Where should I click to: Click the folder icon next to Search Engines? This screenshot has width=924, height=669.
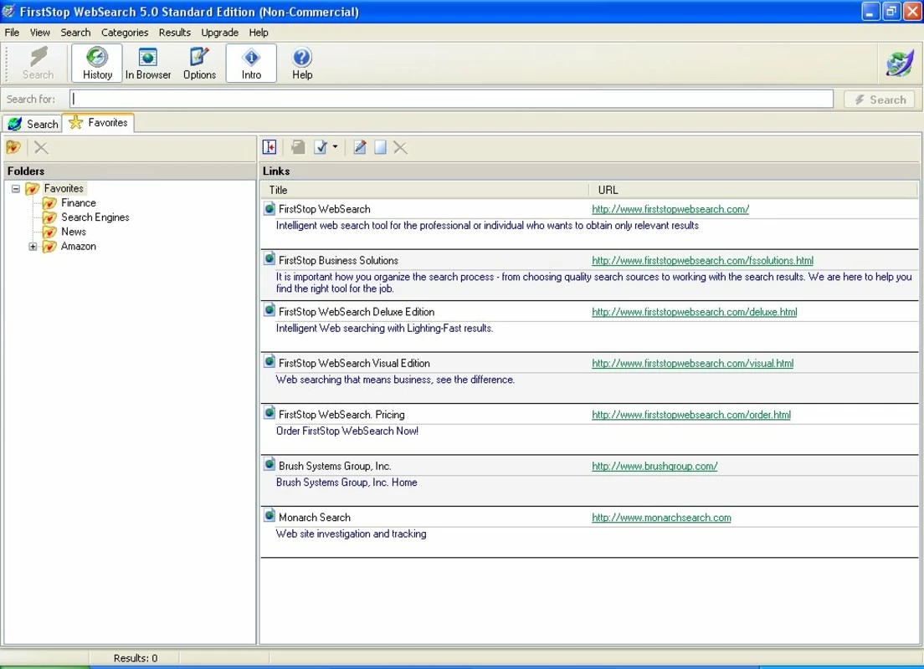click(49, 217)
